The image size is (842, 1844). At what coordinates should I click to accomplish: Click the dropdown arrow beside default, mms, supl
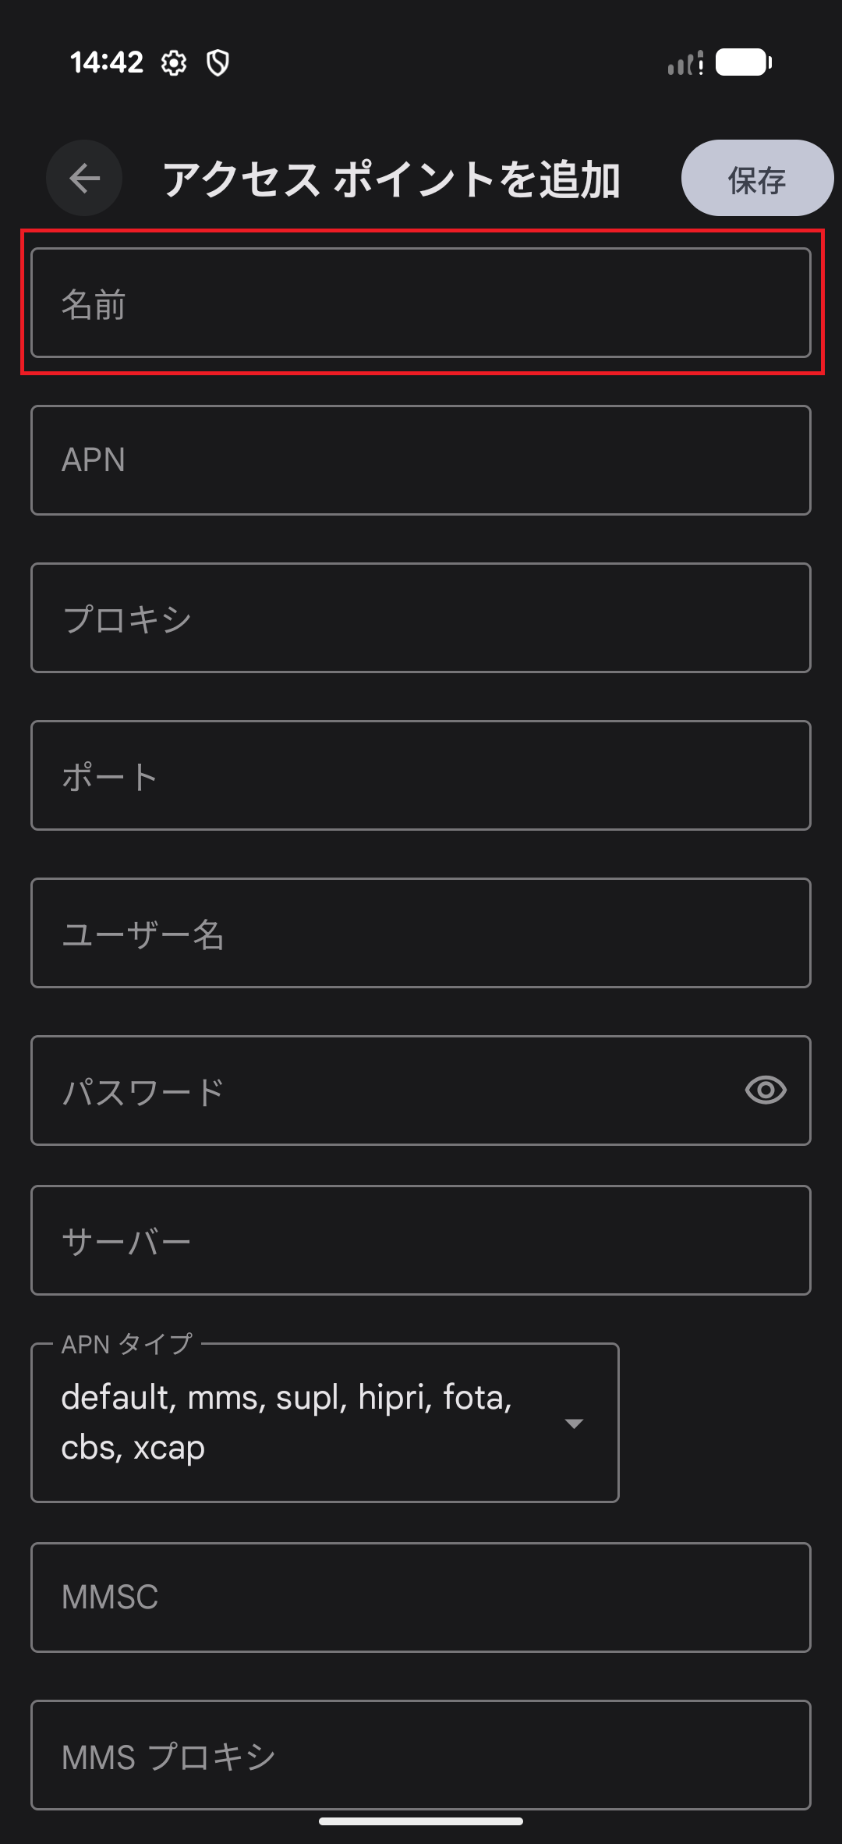pyautogui.click(x=574, y=1423)
